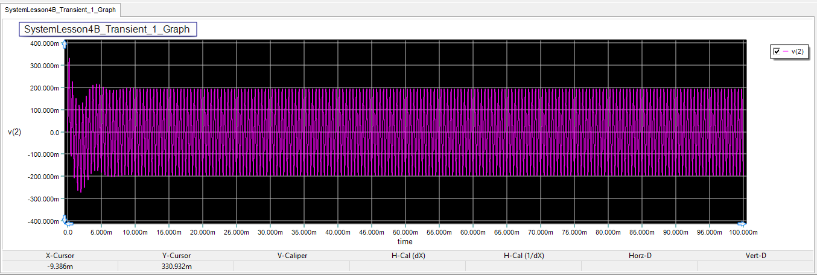The height and width of the screenshot is (275, 817).
Task: Click the 100.000m time axis label
Action: (x=742, y=232)
